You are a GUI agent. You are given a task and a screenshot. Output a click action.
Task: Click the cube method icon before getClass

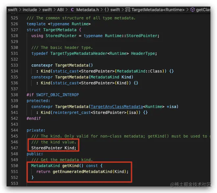[192, 10]
